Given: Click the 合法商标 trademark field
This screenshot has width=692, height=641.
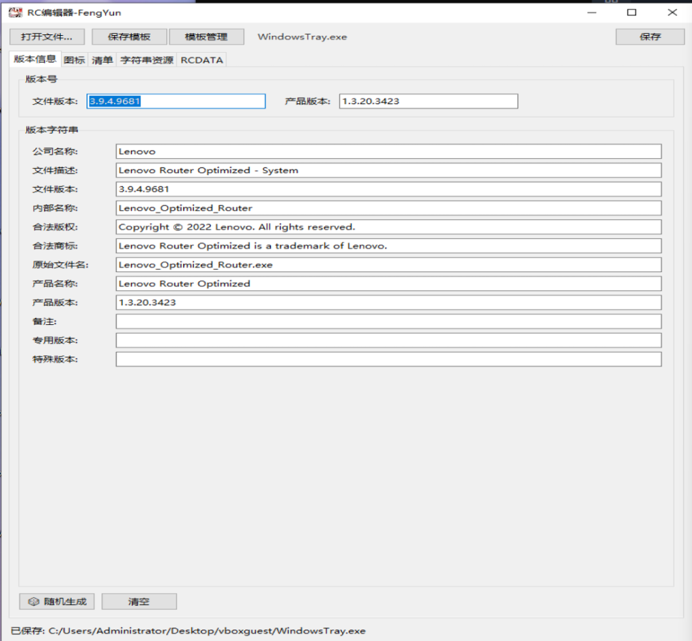Looking at the screenshot, I should 389,246.
